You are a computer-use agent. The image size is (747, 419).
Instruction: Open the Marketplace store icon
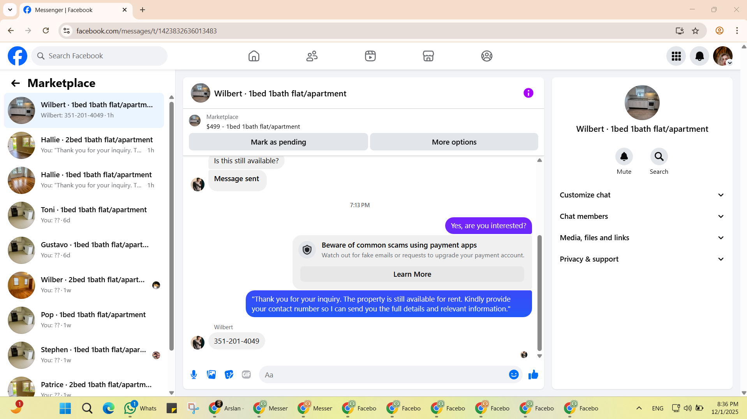(428, 56)
